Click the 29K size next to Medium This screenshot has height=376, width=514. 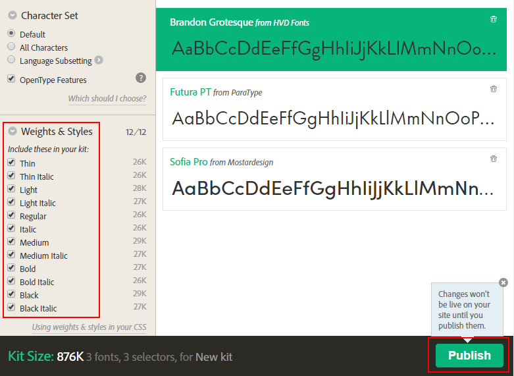140,241
